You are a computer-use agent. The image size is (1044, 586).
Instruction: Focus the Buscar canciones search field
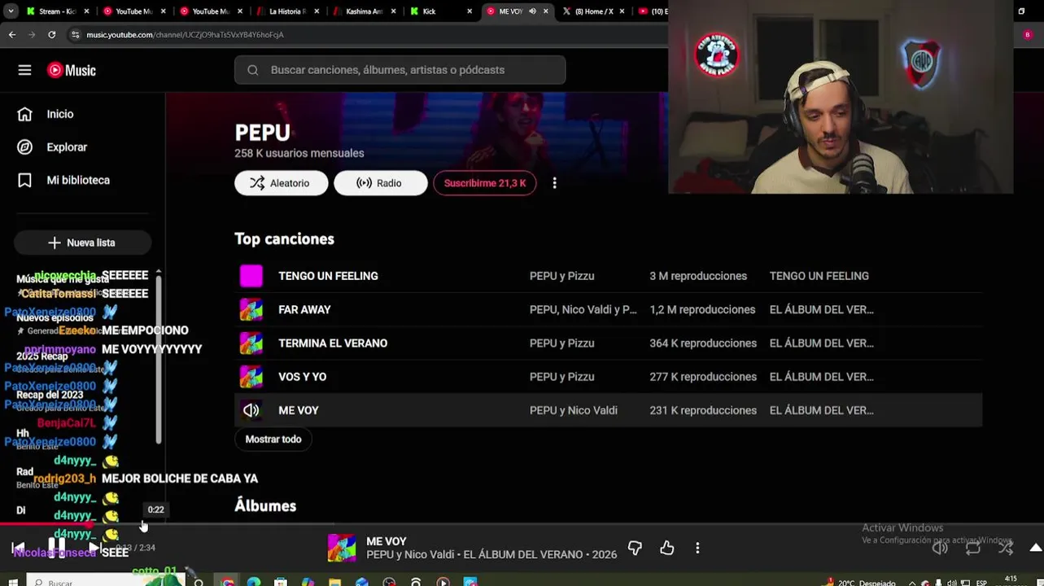400,70
